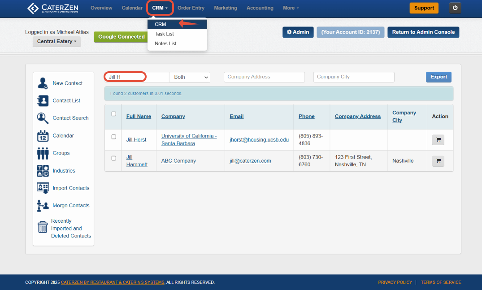Open CaterZen by Restaurant & Catering Systems footer link
Image resolution: width=482 pixels, height=290 pixels.
coord(113,282)
